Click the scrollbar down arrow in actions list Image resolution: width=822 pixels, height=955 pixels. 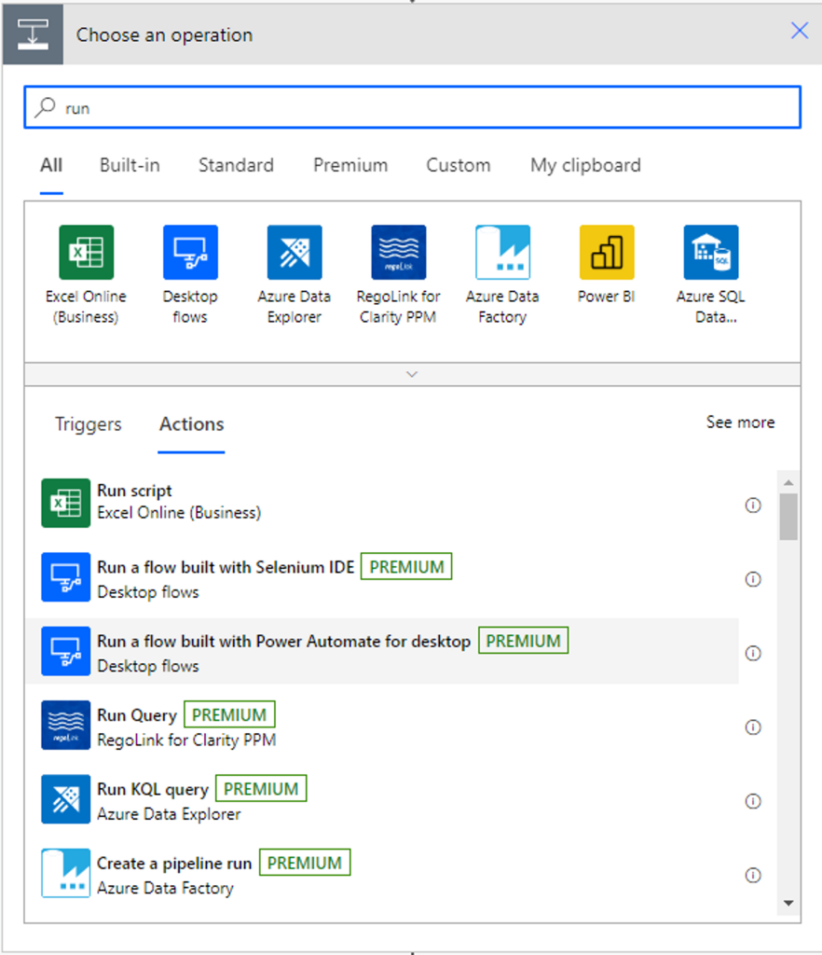point(788,903)
